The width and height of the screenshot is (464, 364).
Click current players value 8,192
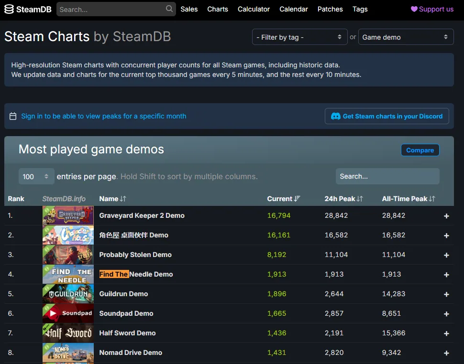tap(276, 255)
